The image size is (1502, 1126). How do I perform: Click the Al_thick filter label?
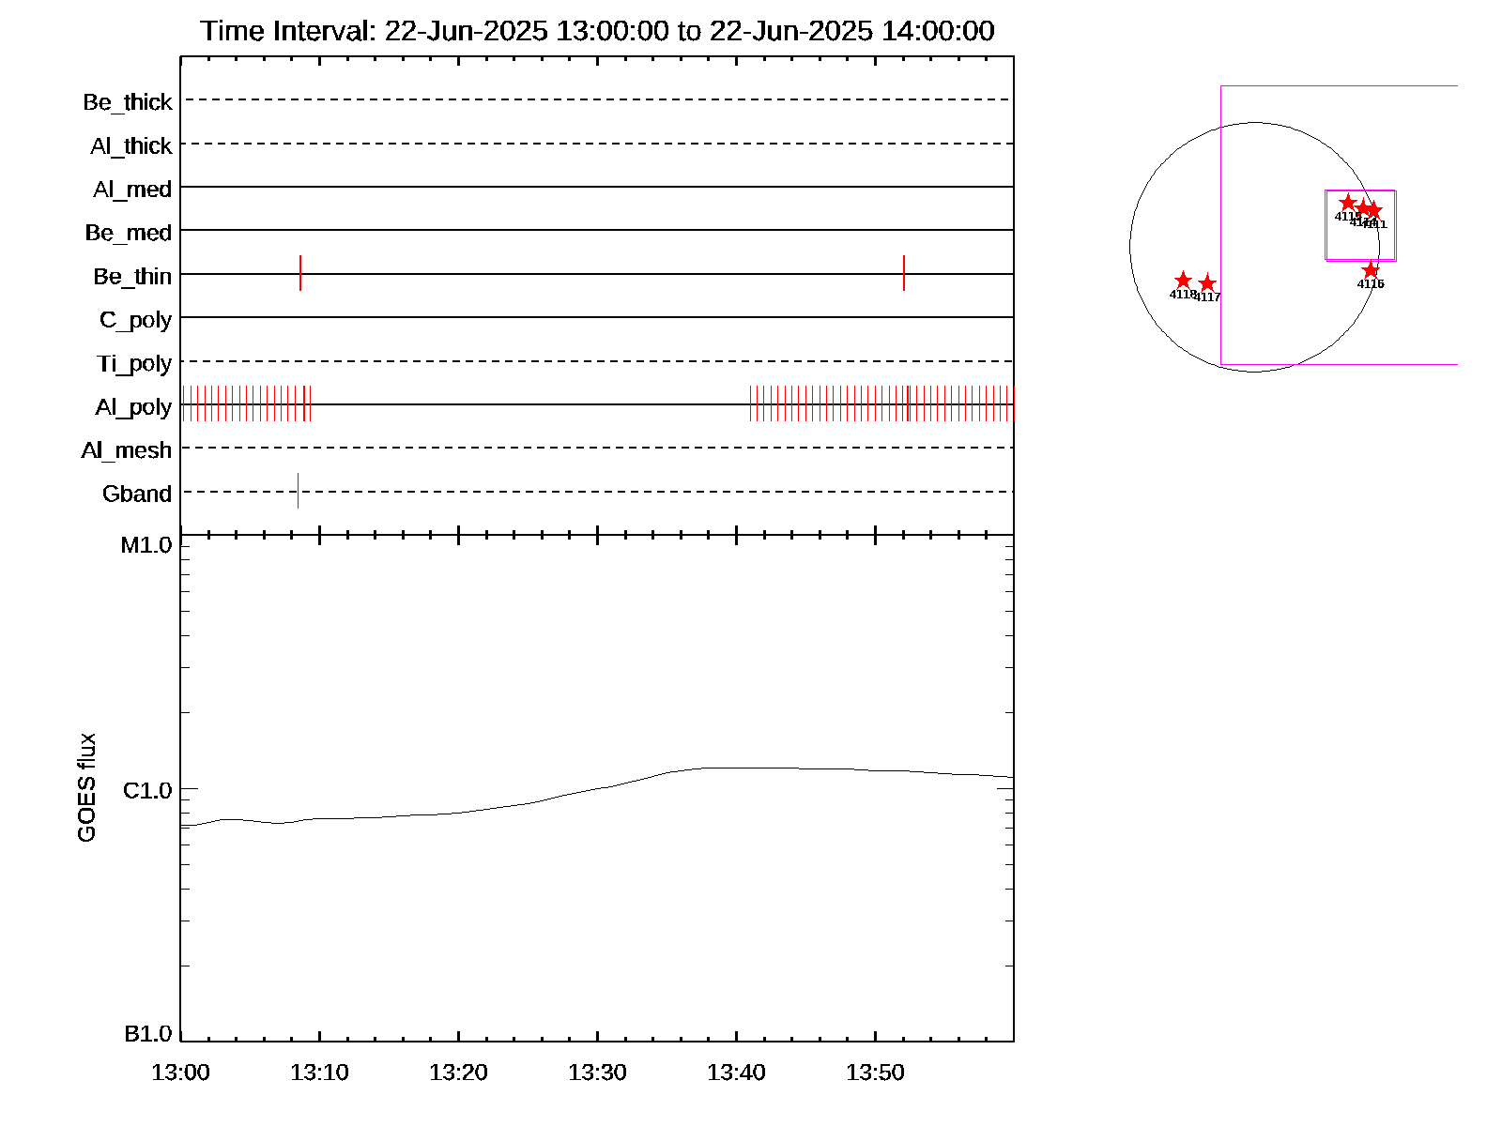131,146
